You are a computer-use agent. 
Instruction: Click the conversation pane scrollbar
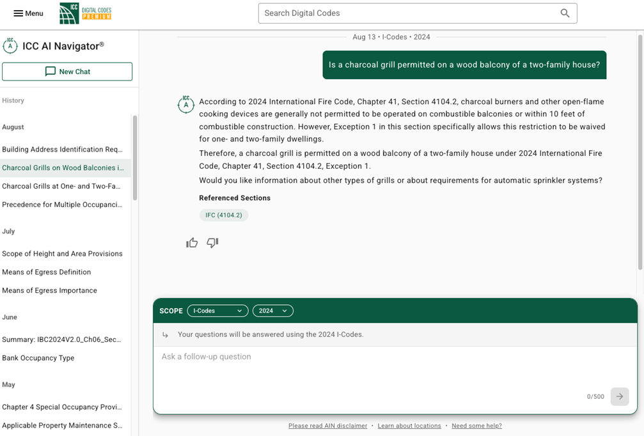(x=640, y=152)
